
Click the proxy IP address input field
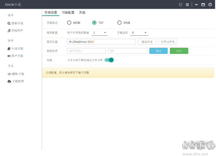86,51
